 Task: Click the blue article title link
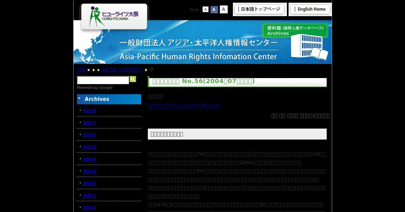(x=184, y=106)
